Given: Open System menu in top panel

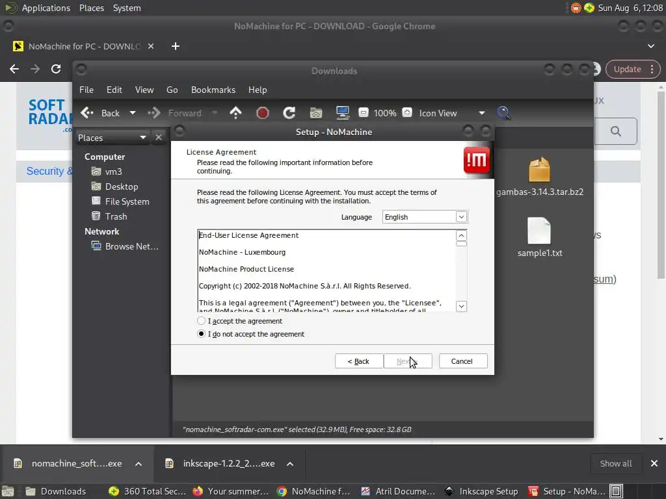Looking at the screenshot, I should (127, 8).
